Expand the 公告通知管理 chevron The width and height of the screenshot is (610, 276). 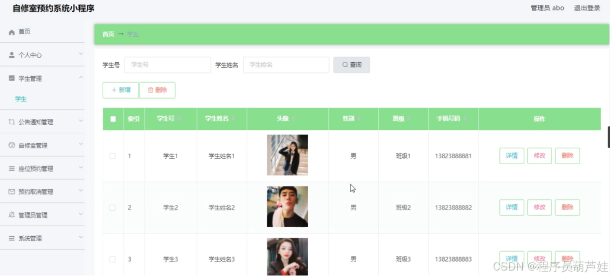click(x=81, y=120)
